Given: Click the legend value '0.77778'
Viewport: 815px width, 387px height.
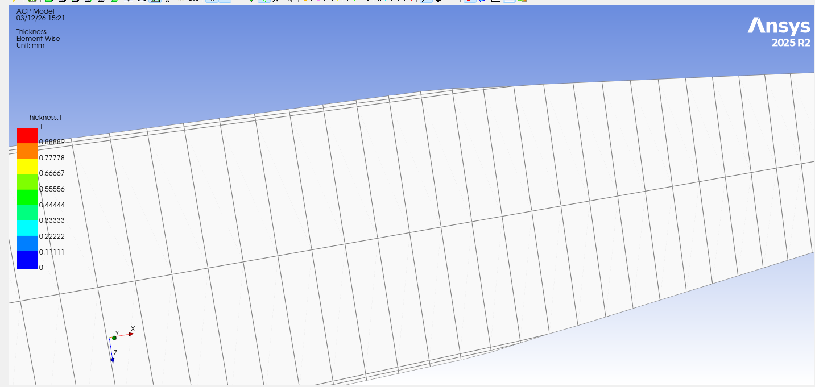Looking at the screenshot, I should [51, 157].
